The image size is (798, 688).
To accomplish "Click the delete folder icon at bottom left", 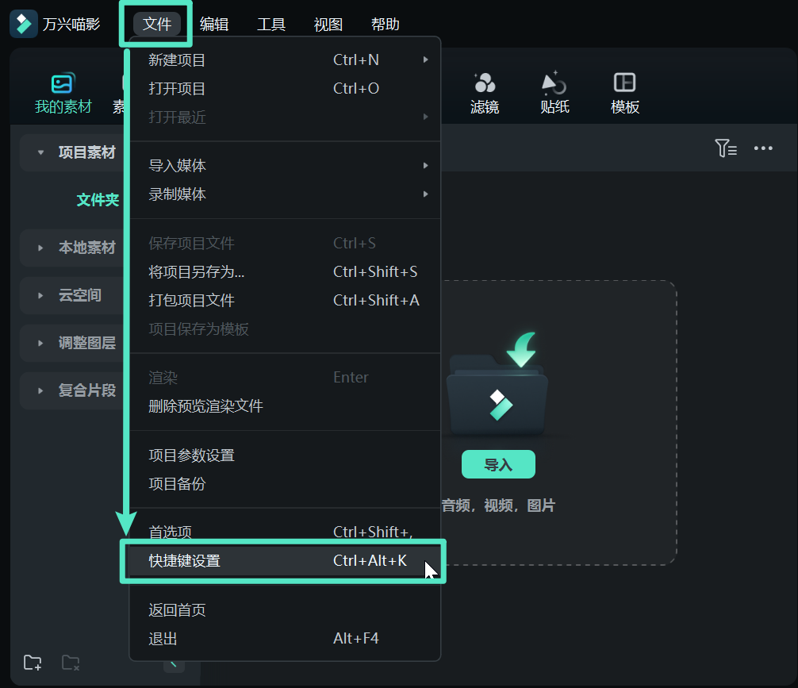I will pos(70,663).
